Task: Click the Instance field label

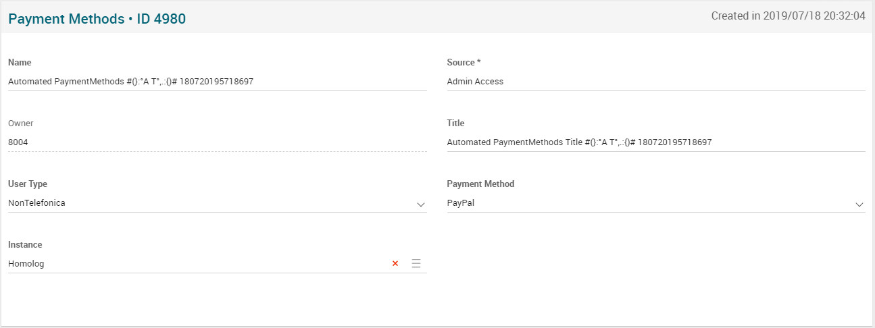Action: (25, 244)
